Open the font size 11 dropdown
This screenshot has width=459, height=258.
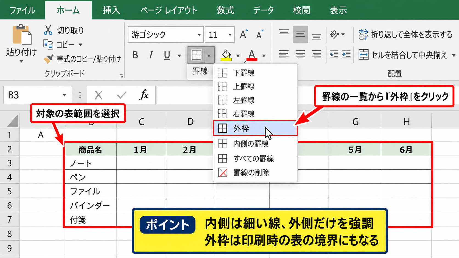(x=230, y=35)
